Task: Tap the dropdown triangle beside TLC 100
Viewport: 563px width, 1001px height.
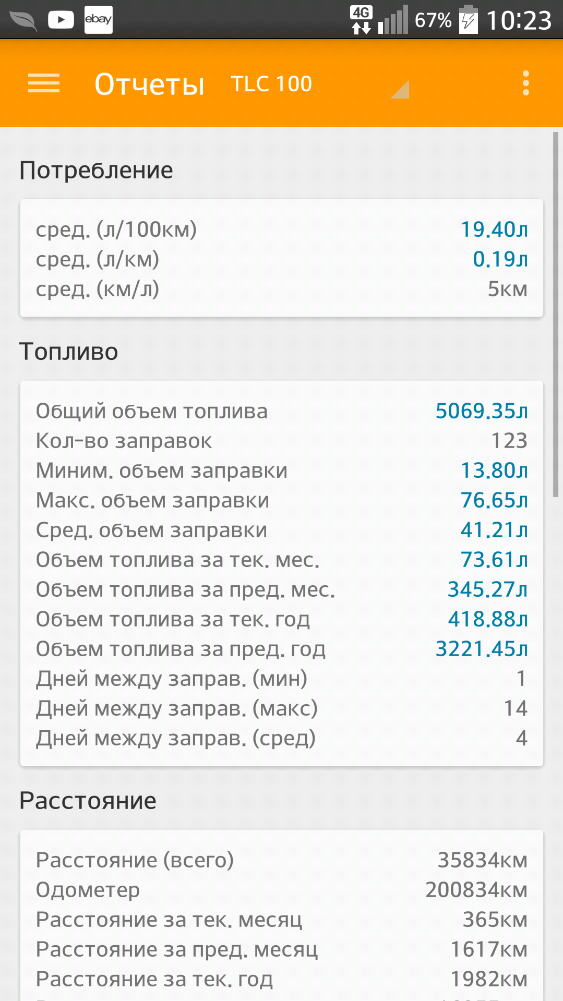Action: (x=400, y=90)
